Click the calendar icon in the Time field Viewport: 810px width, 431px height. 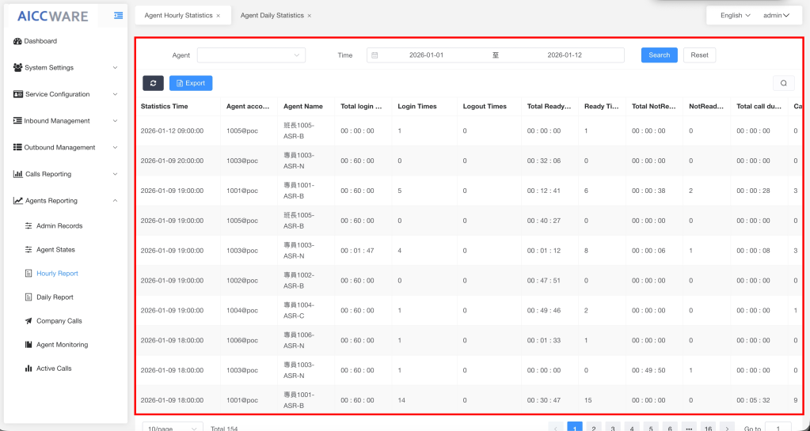[375, 55]
